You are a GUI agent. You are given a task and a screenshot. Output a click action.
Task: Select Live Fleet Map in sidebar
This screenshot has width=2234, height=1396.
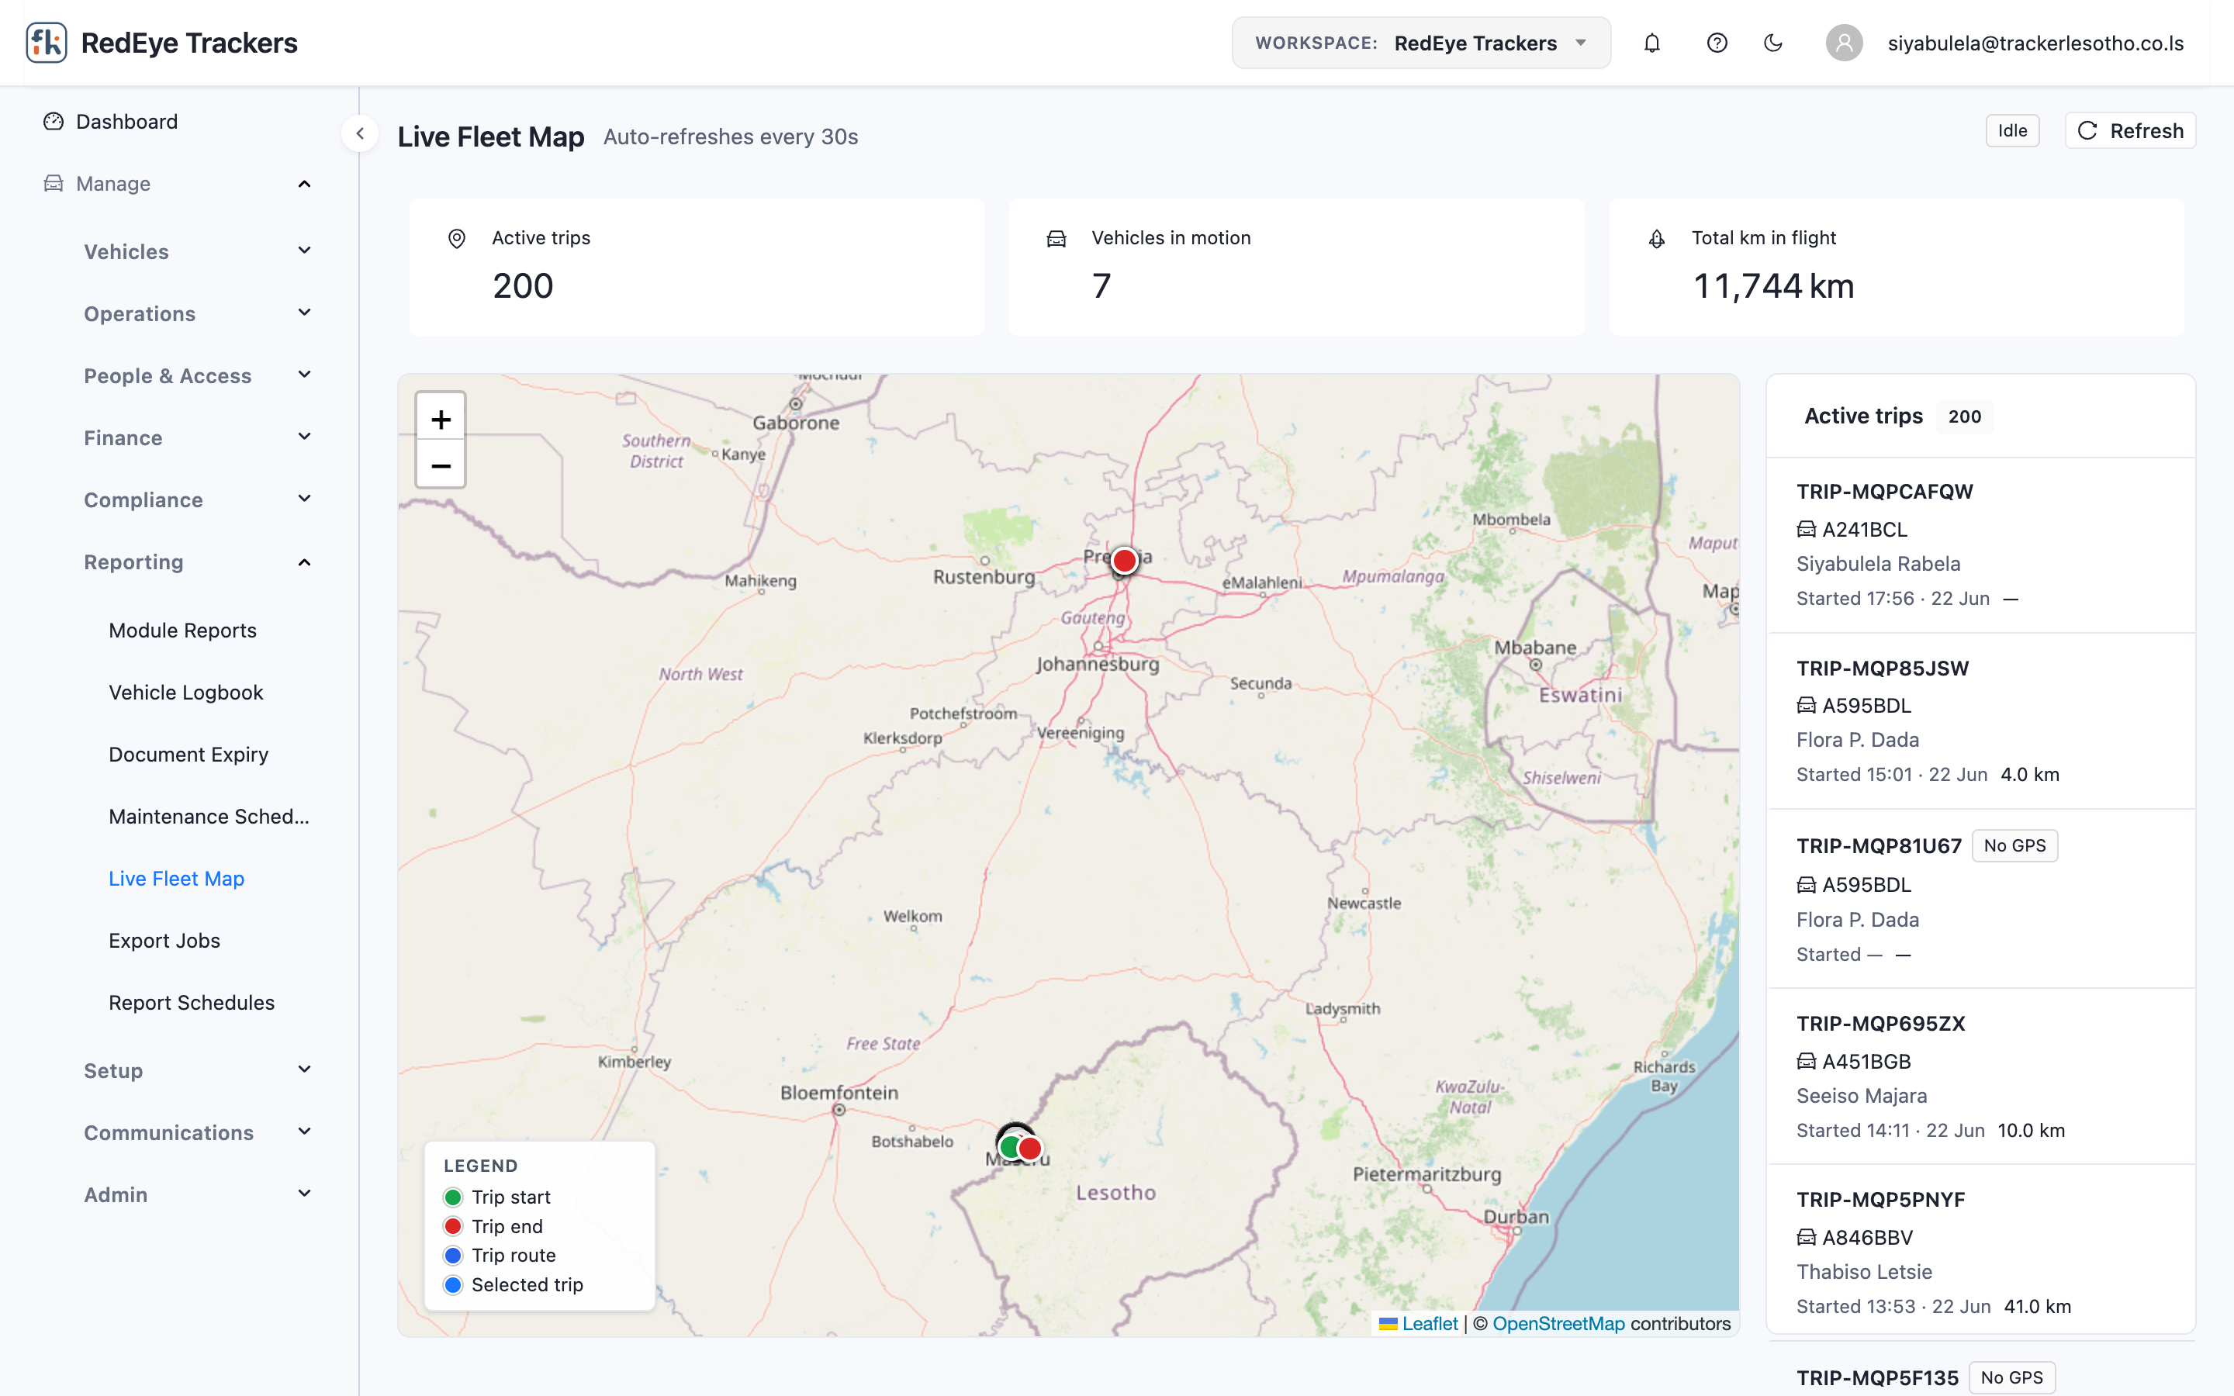176,879
